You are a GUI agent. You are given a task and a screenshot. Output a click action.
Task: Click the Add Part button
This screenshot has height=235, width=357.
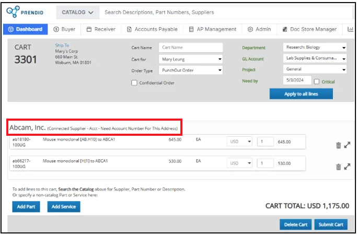(x=26, y=207)
